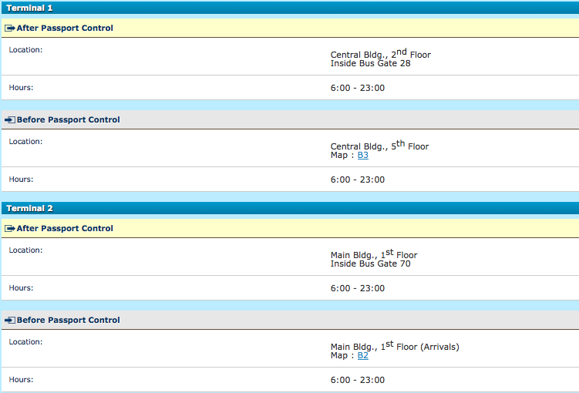Click Terminal 1 After Passport Control arrow icon

[x=10, y=28]
